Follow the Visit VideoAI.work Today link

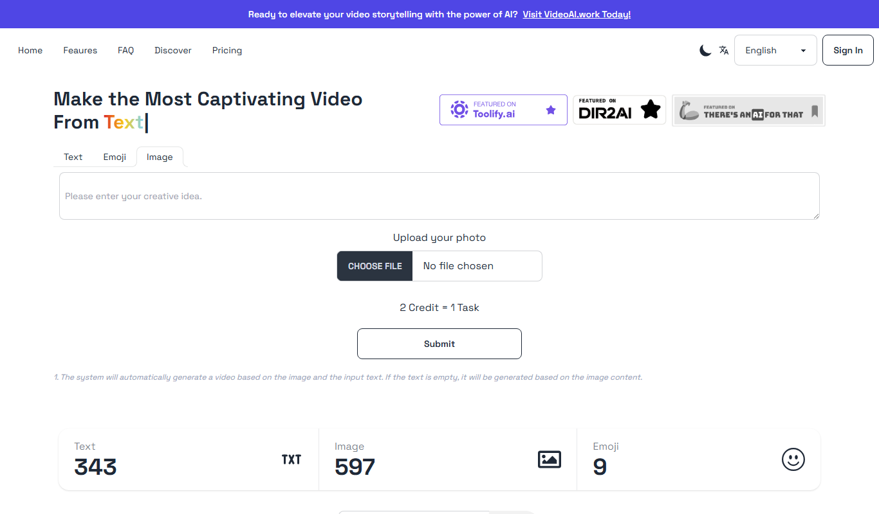577,14
